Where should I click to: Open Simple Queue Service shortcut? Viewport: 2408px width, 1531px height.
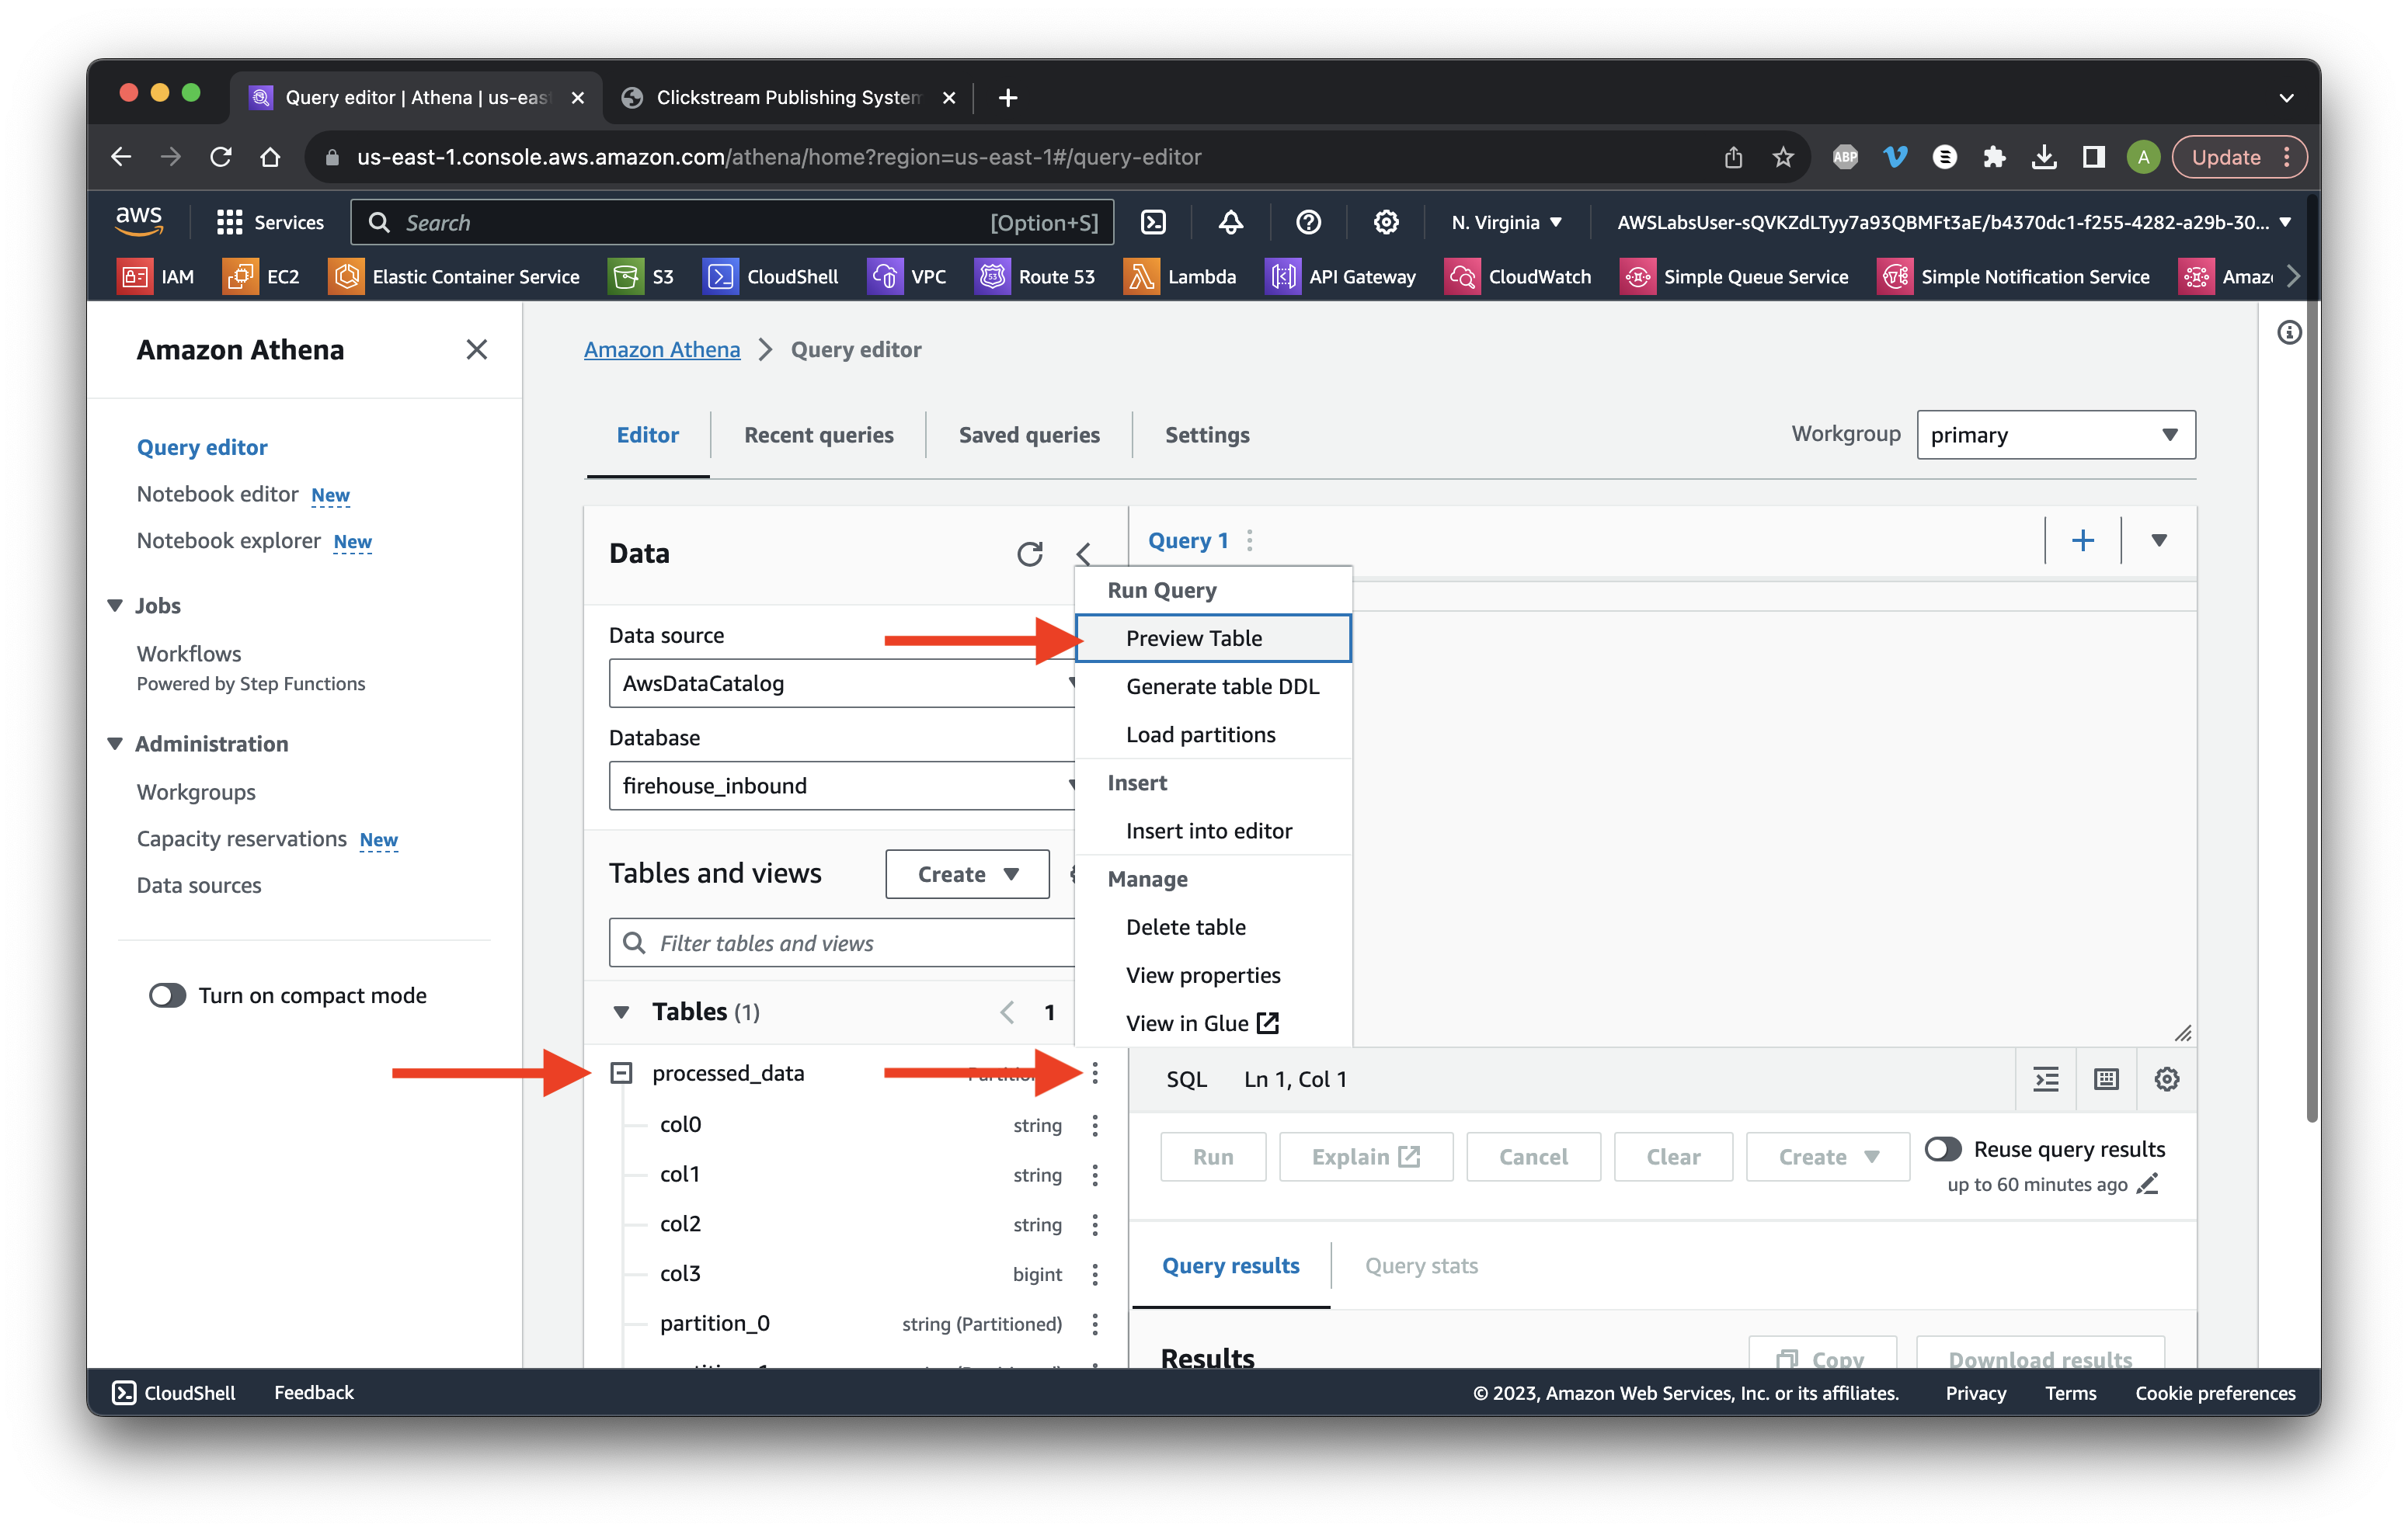(x=1734, y=277)
